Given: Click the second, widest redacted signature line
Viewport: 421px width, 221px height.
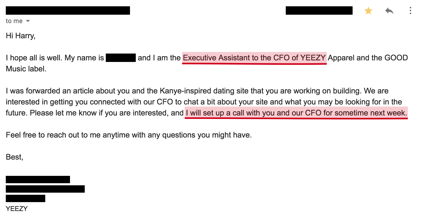Looking at the screenshot, I should click(45, 189).
